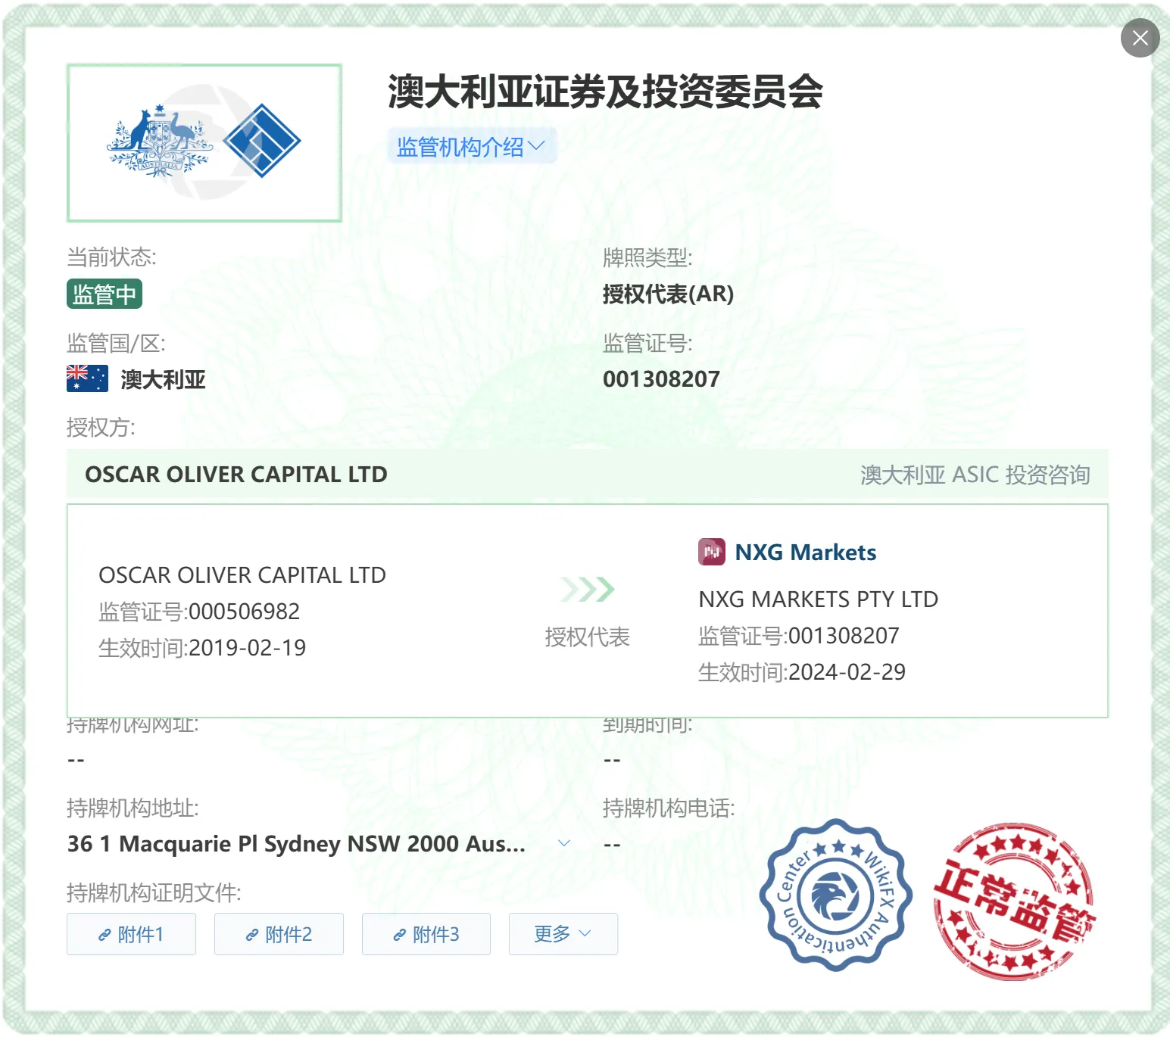This screenshot has width=1170, height=1040.
Task: Open attachment 附件1
Action: click(x=131, y=934)
